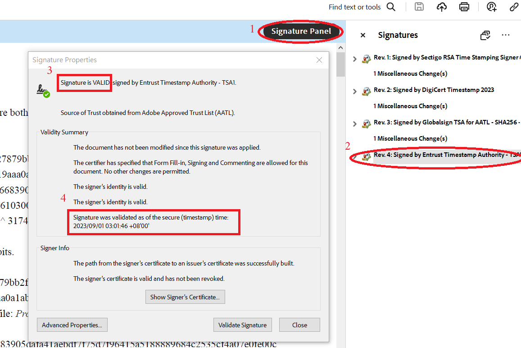521x348 pixels.
Task: Select Rev. 4 Signed by Entrust Timestamp Authority
Action: (x=447, y=155)
